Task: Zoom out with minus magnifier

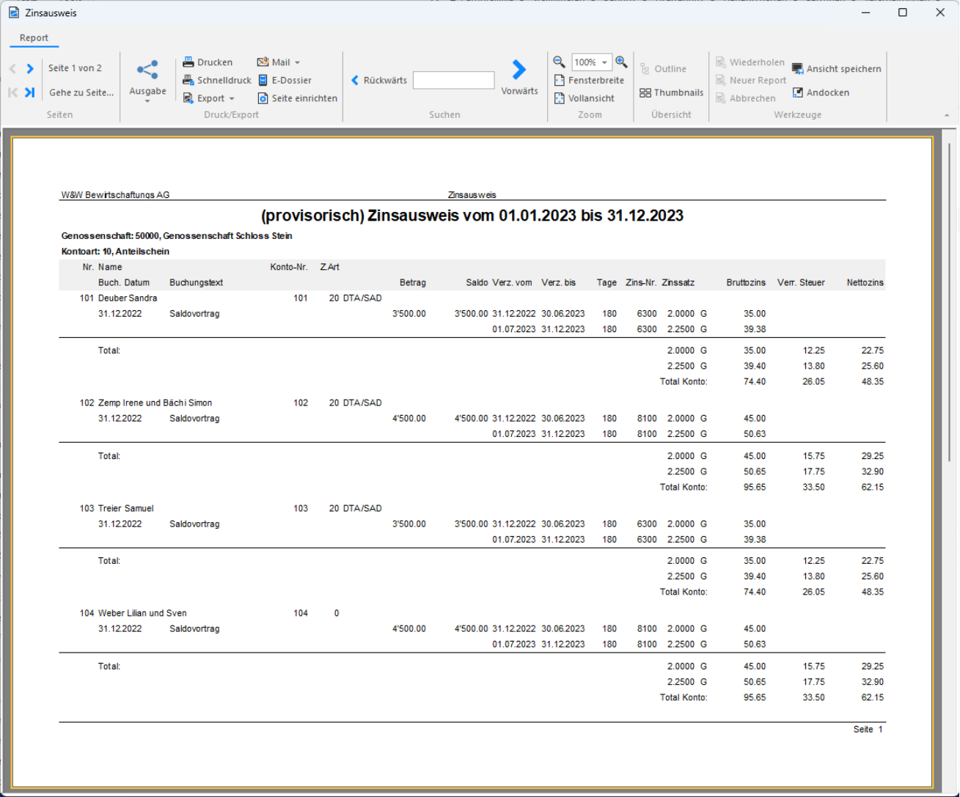Action: coord(560,62)
